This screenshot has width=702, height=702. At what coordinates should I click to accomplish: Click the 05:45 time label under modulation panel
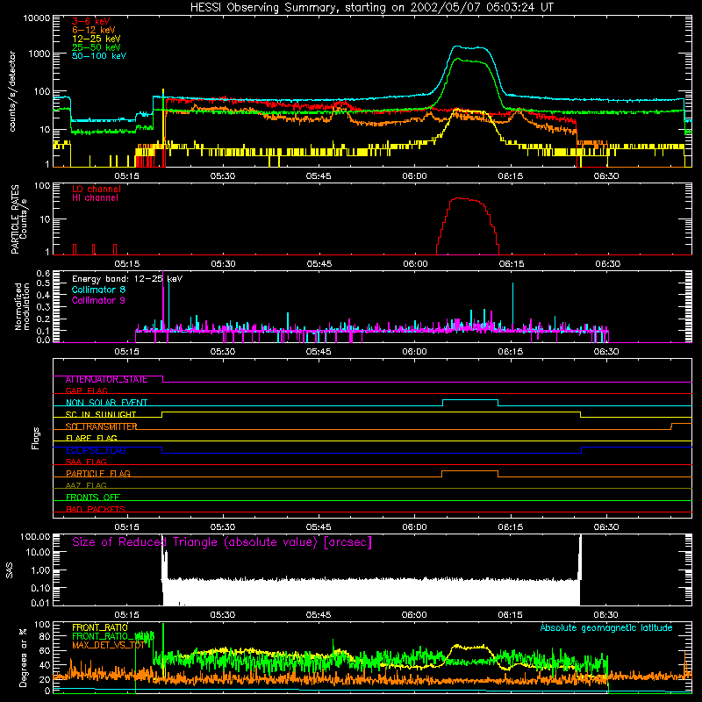coord(319,352)
